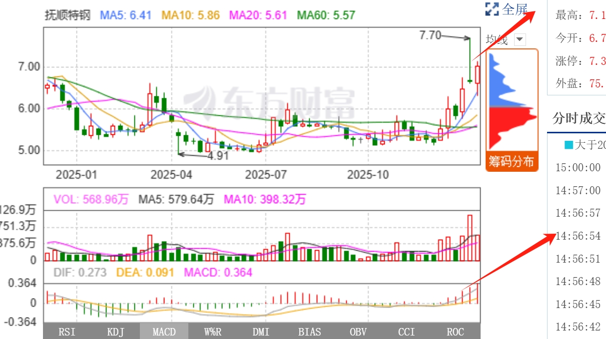Click the 均线 moving average label
The height and width of the screenshot is (339, 606).
[x=497, y=39]
